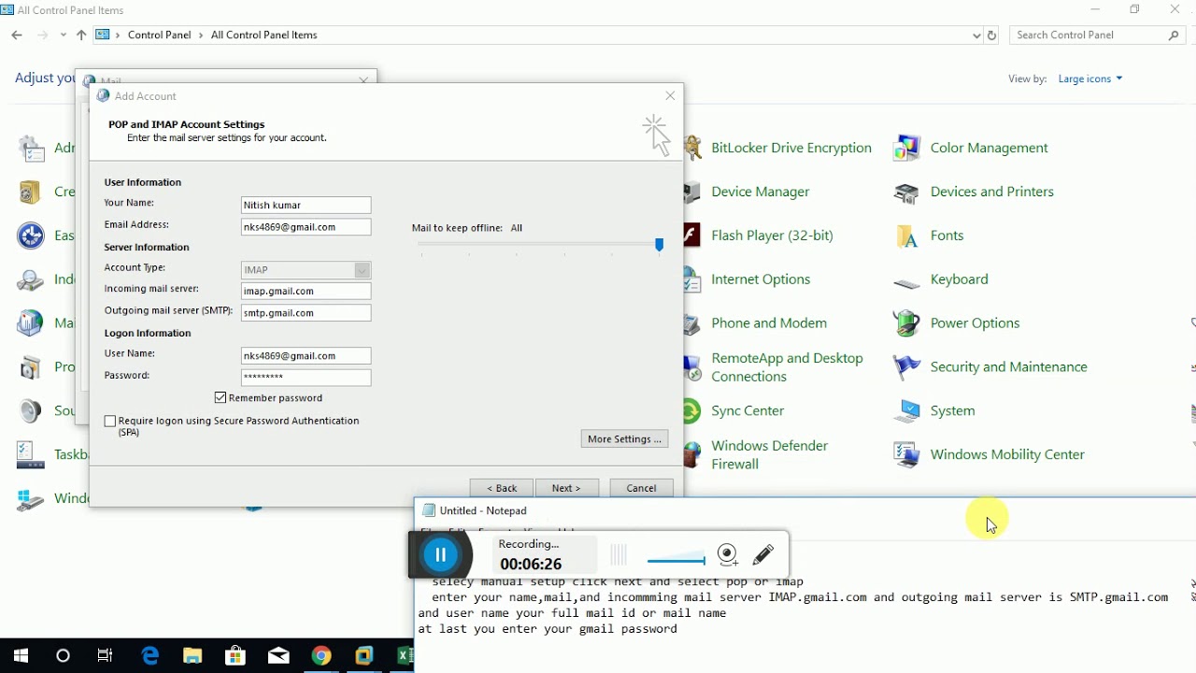Screen dimensions: 1196x673
Task: Click More Settings button
Action: (x=624, y=439)
